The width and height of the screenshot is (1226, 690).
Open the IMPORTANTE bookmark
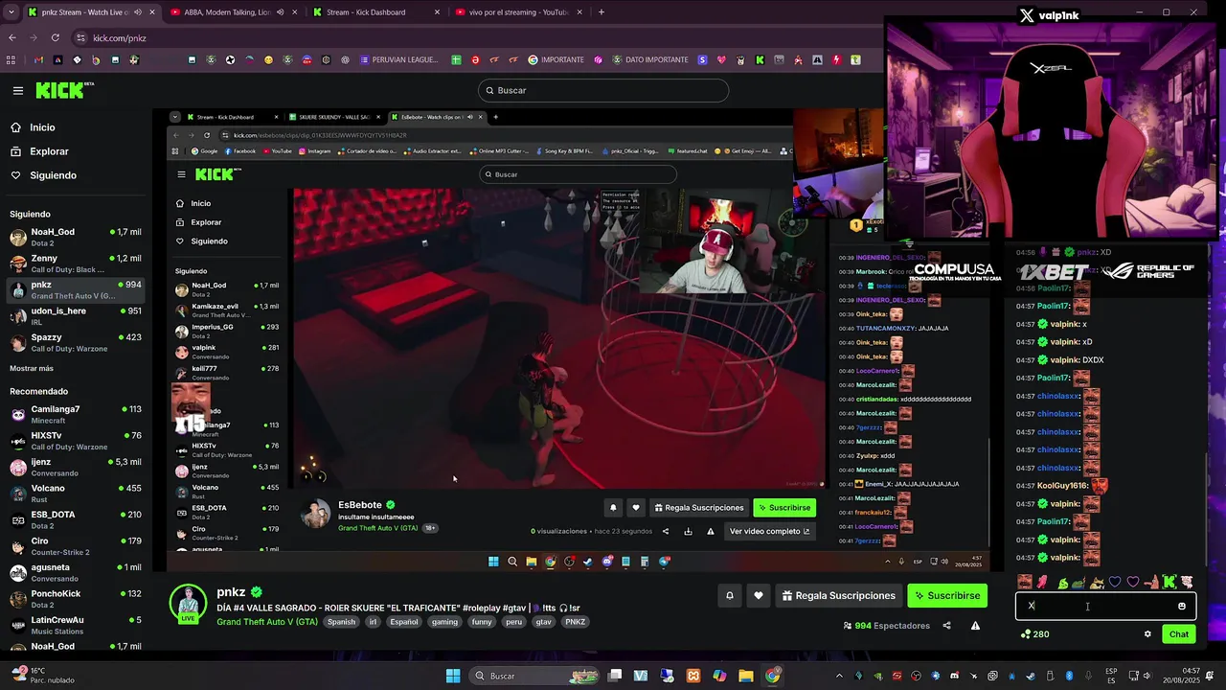tap(556, 59)
